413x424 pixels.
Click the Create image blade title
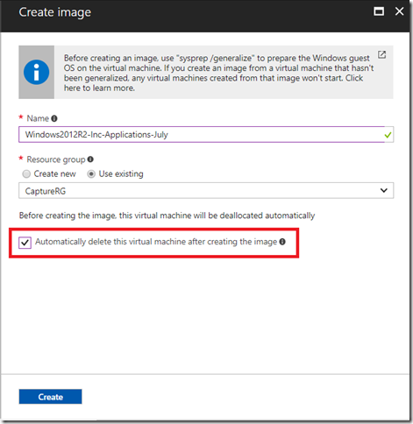pos(55,12)
